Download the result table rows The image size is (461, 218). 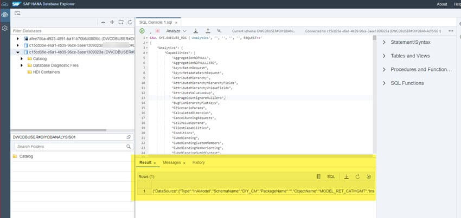tap(347, 177)
